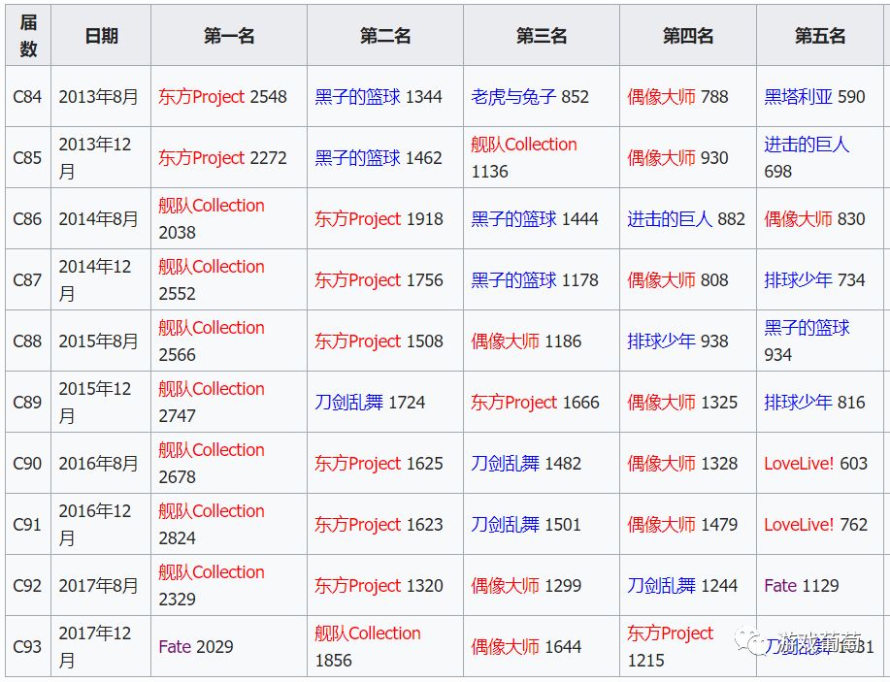Image resolution: width=890 pixels, height=682 pixels.
Task: Open the 偶像大师 link scoring 1325
Action: tap(661, 403)
